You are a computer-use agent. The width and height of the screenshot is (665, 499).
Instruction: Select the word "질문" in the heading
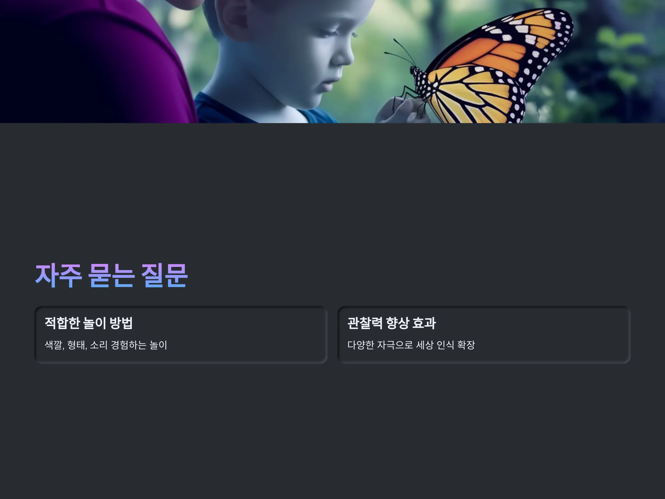[x=164, y=276]
